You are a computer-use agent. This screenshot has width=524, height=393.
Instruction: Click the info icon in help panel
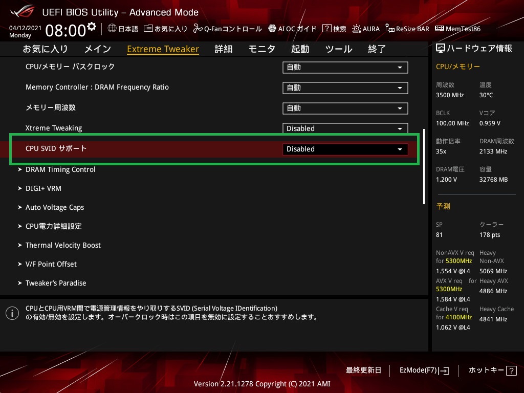click(12, 313)
